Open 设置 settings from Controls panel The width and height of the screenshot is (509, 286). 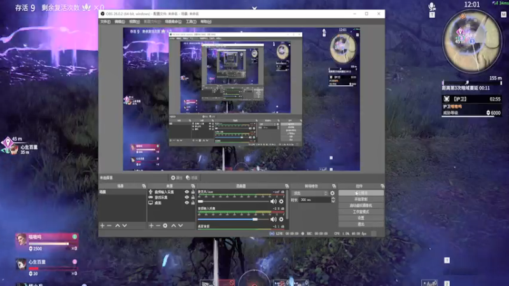point(361,218)
